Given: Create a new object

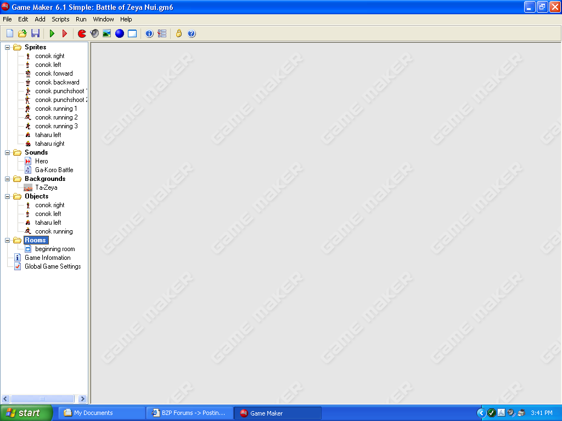Looking at the screenshot, I should (119, 33).
